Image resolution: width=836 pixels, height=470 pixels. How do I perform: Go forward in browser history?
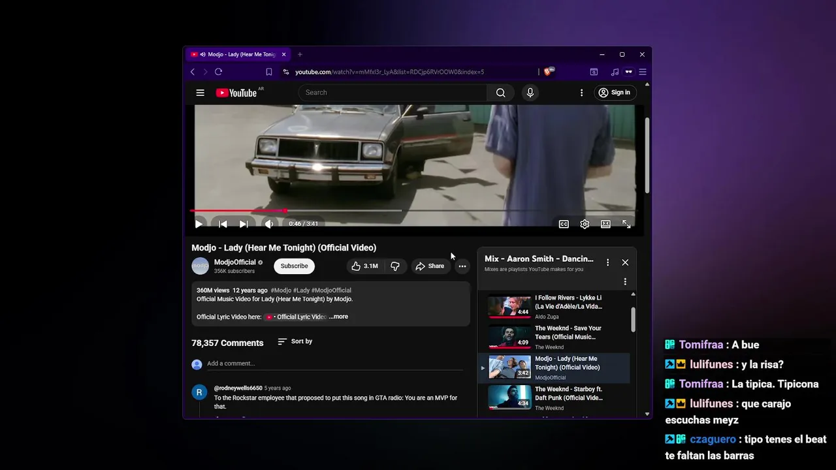[x=205, y=72]
